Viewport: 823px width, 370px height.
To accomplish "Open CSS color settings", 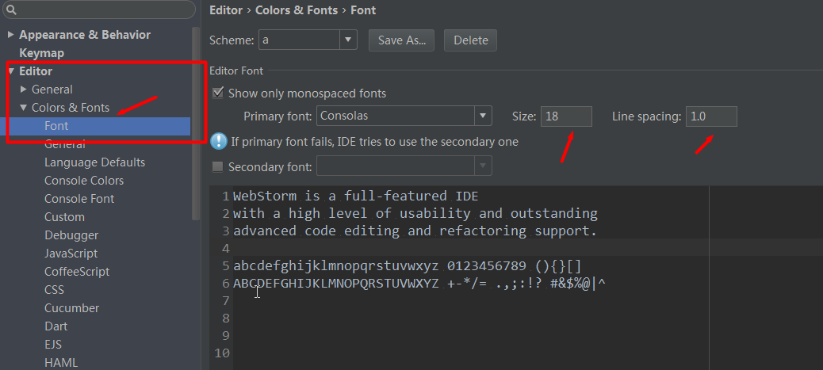I will click(54, 290).
